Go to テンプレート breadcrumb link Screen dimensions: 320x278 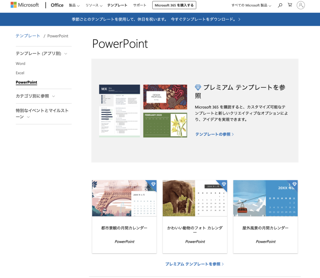(x=28, y=36)
